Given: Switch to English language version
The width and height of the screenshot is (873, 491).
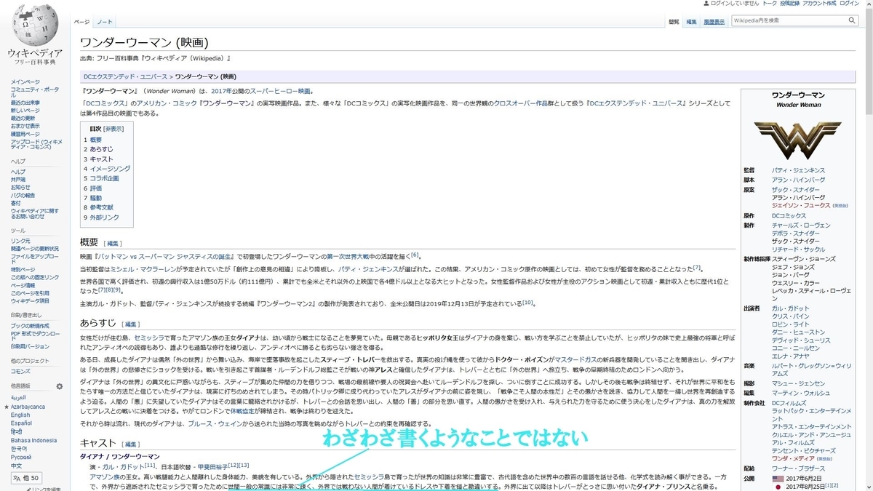Looking at the screenshot, I should pyautogui.click(x=20, y=415).
